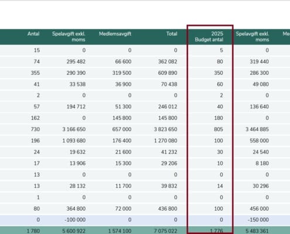Click the value 13 906
290x234 pixels.
coord(77,163)
